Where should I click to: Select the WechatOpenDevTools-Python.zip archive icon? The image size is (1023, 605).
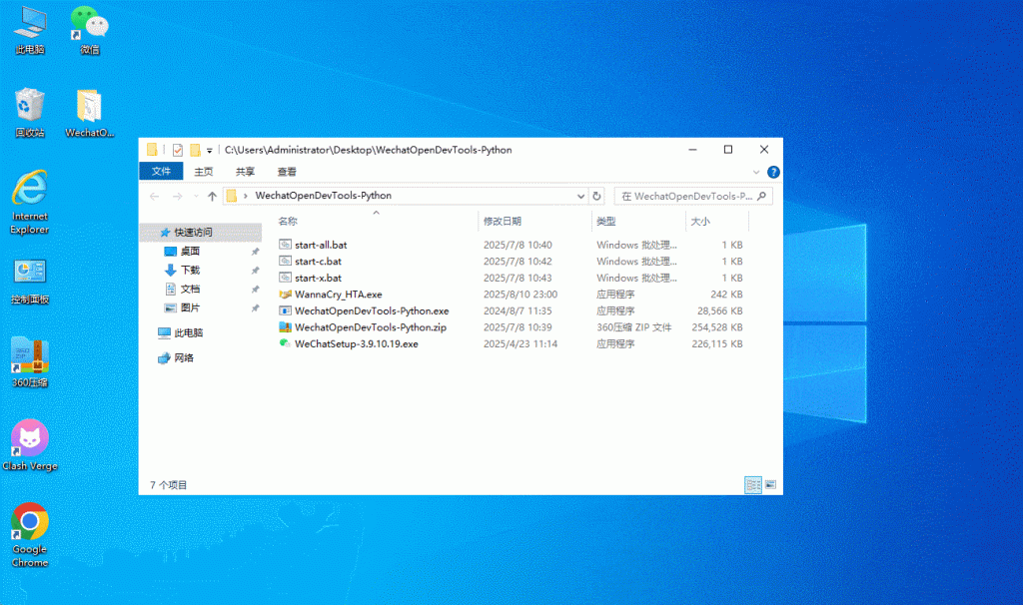click(285, 327)
